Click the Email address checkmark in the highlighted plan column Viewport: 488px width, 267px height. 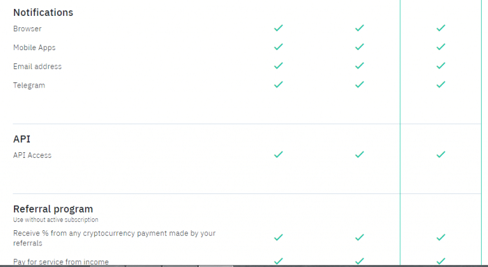tap(441, 66)
